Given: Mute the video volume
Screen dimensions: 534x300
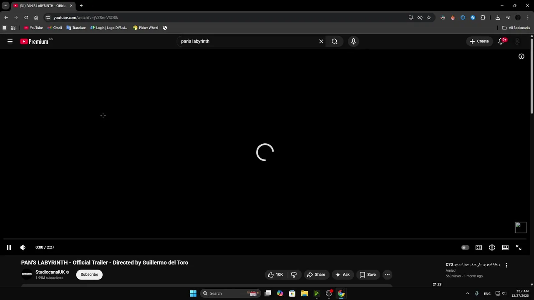Looking at the screenshot, I should point(23,247).
